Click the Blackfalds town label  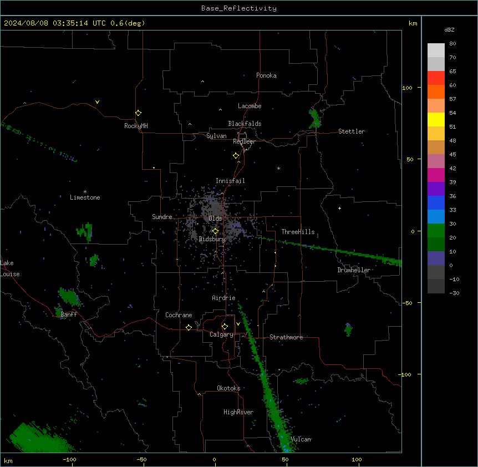click(x=245, y=124)
